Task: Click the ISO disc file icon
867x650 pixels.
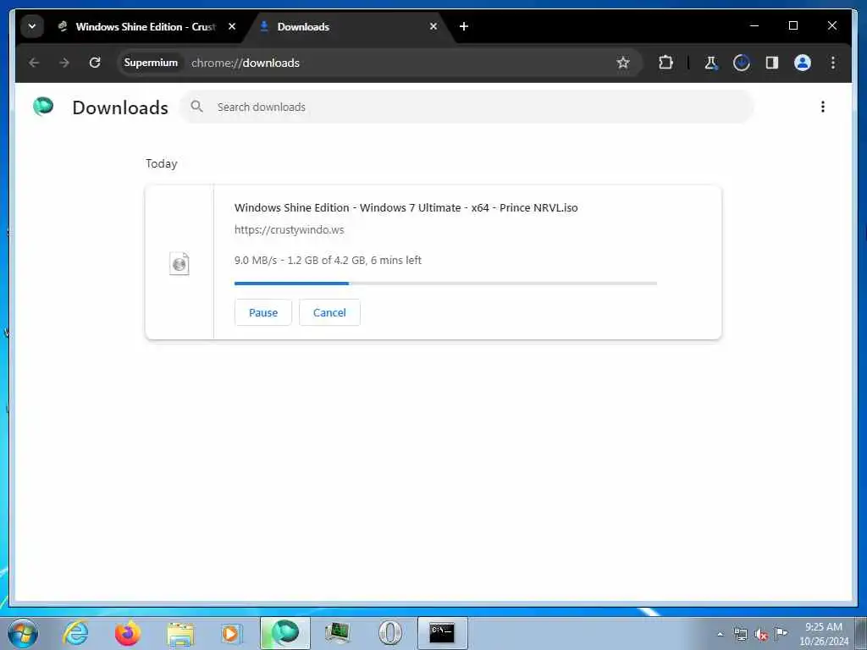Action: tap(179, 264)
